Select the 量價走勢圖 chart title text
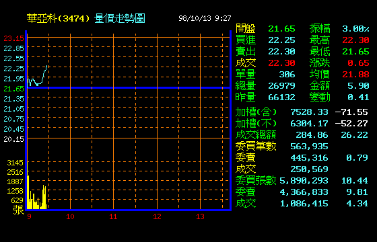This screenshot has height=242, width=377. [x=120, y=18]
